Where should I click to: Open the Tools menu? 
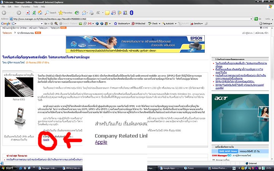35,6
